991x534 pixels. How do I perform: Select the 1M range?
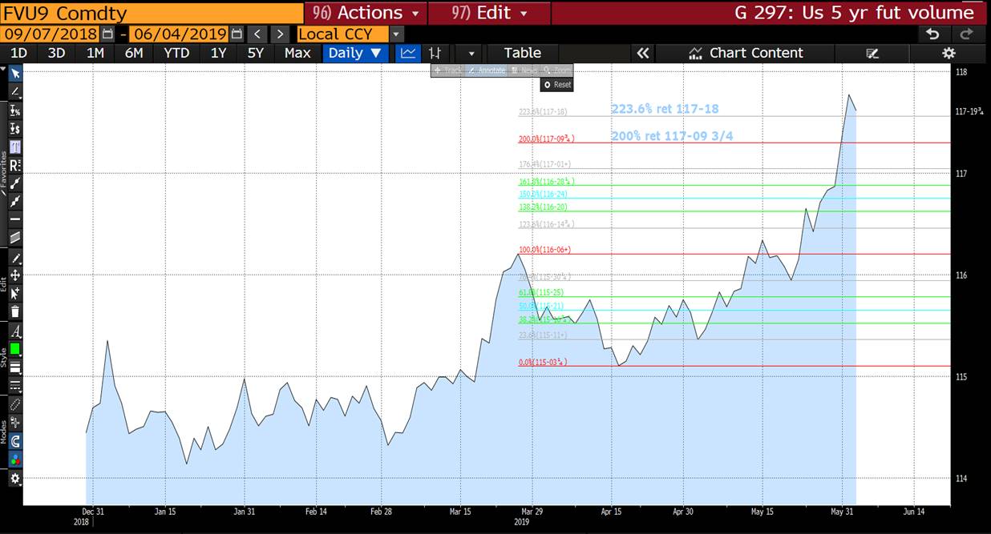point(95,53)
